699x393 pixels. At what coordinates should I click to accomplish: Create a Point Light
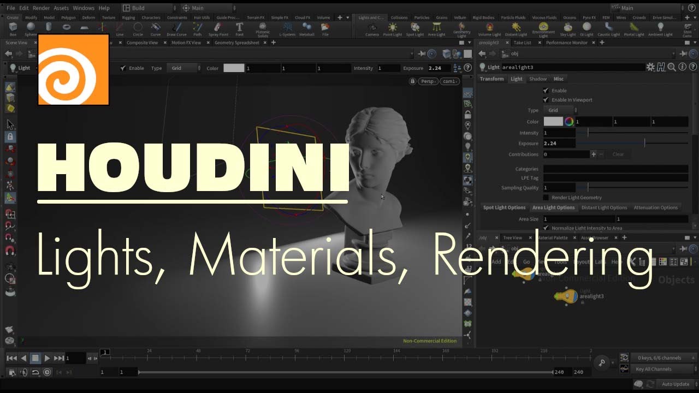click(x=392, y=29)
